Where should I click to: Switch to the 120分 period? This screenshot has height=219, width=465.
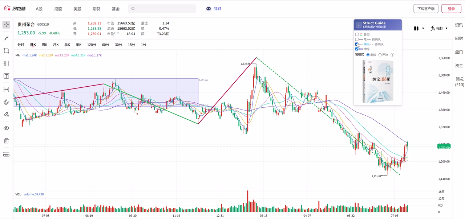pos(92,45)
